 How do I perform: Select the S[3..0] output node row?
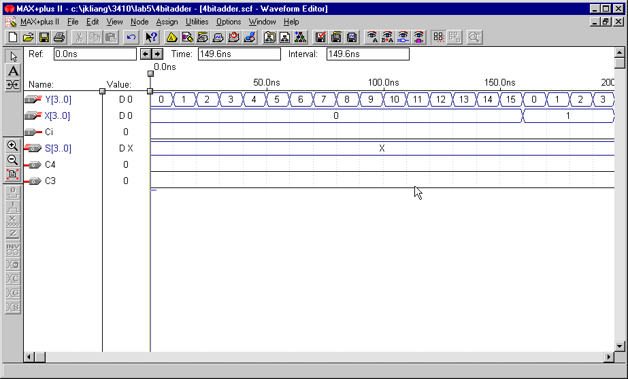[57, 148]
